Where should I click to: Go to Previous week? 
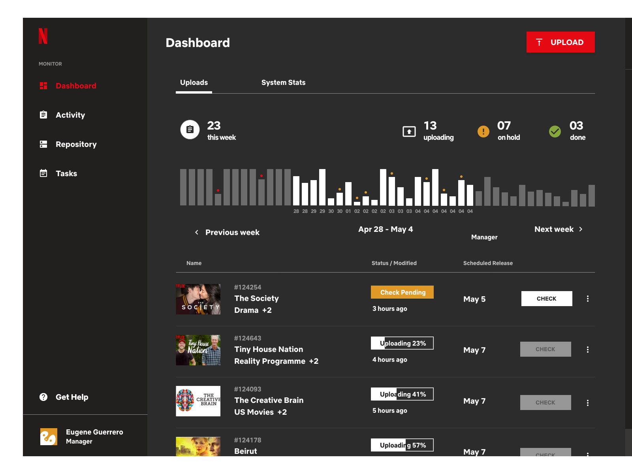pyautogui.click(x=227, y=232)
